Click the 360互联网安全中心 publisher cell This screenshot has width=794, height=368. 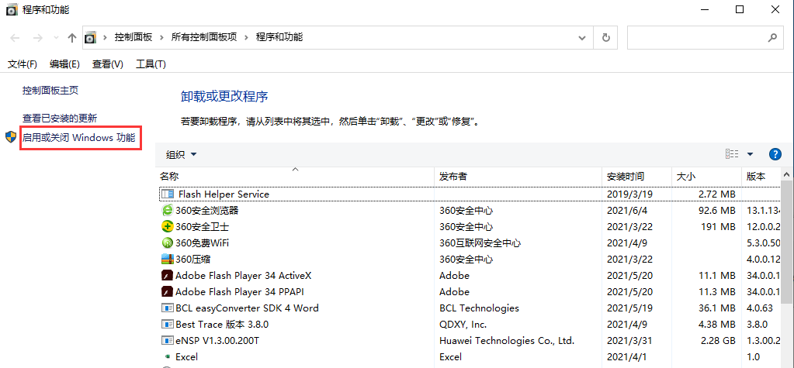(x=480, y=242)
